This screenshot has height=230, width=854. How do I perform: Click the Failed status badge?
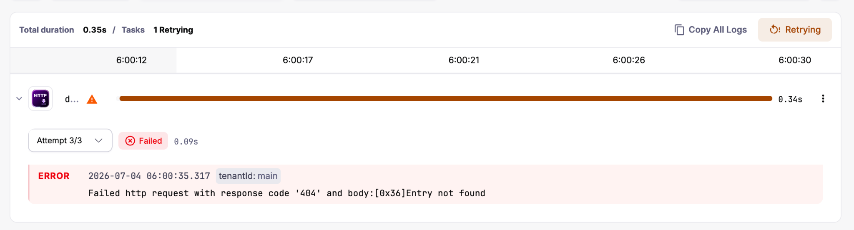pos(143,141)
